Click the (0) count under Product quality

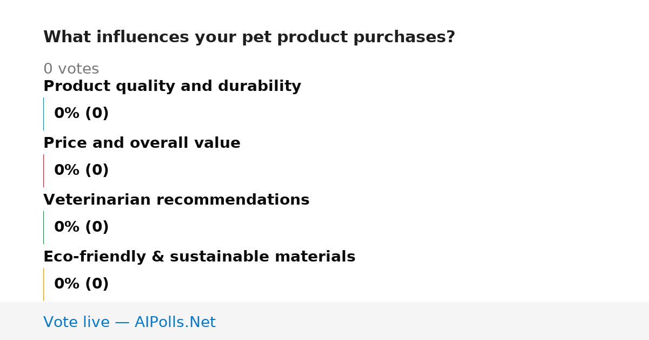click(97, 114)
